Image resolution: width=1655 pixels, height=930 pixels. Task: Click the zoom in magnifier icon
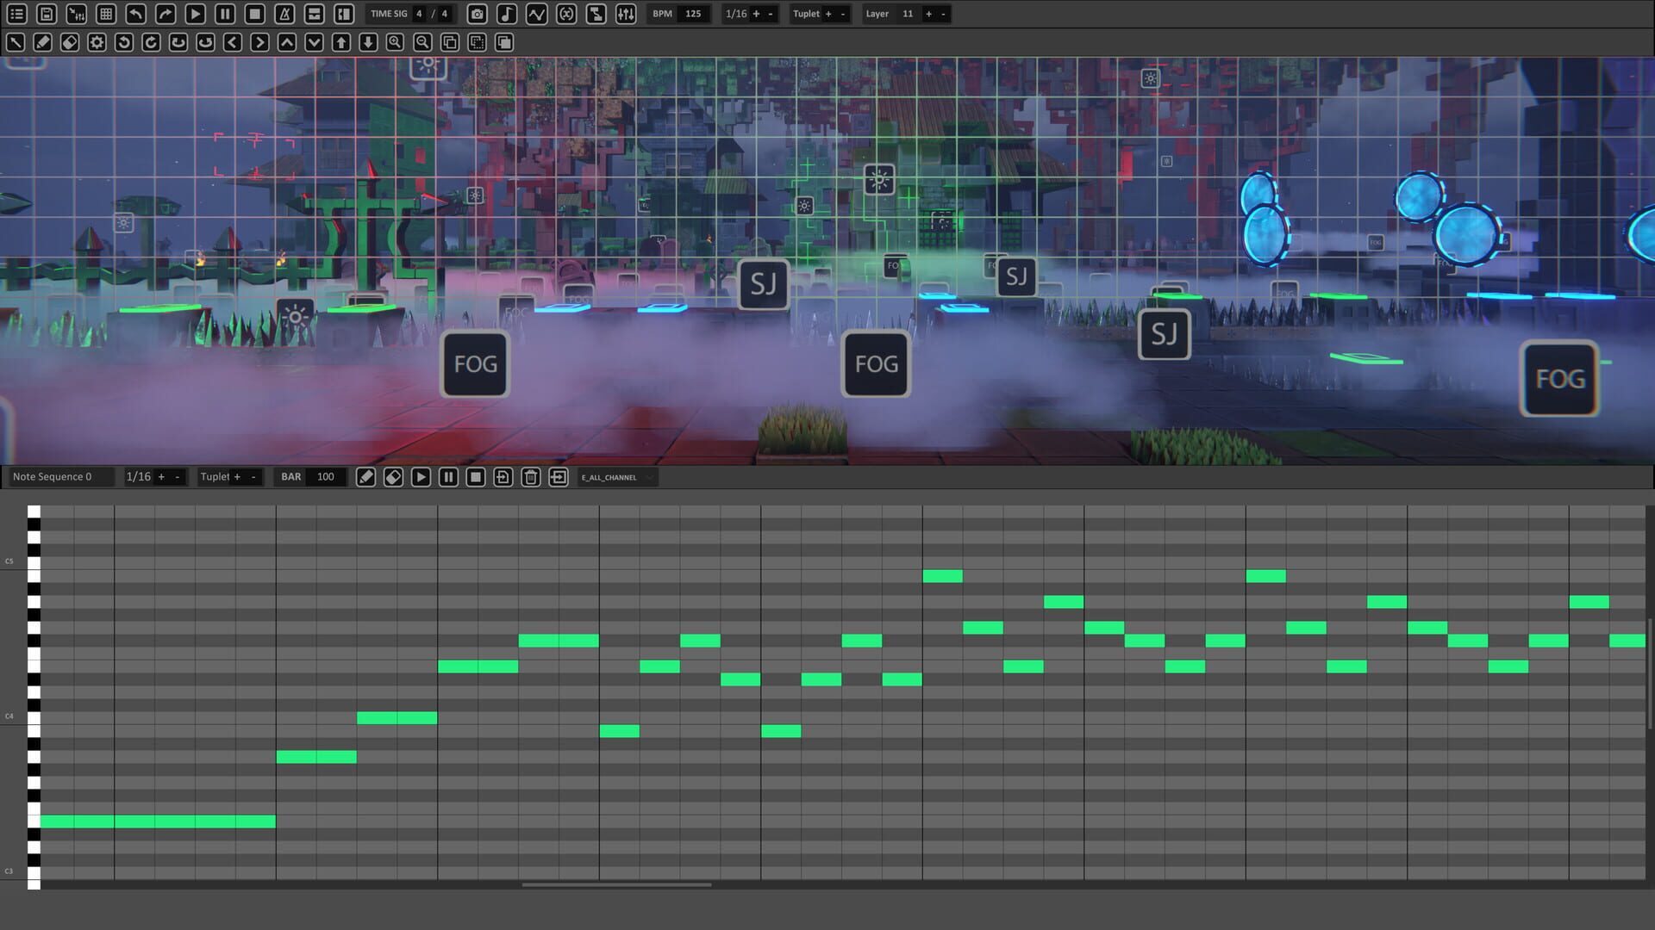coord(395,42)
